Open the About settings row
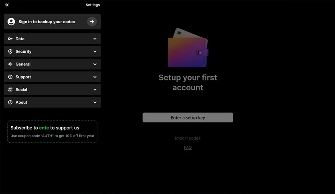 pyautogui.click(x=52, y=102)
